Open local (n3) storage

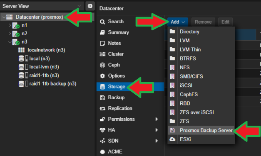40,58
